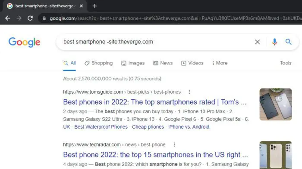Open the Tom's Guide phones thumbnail
This screenshot has width=302, height=169.
276,104
